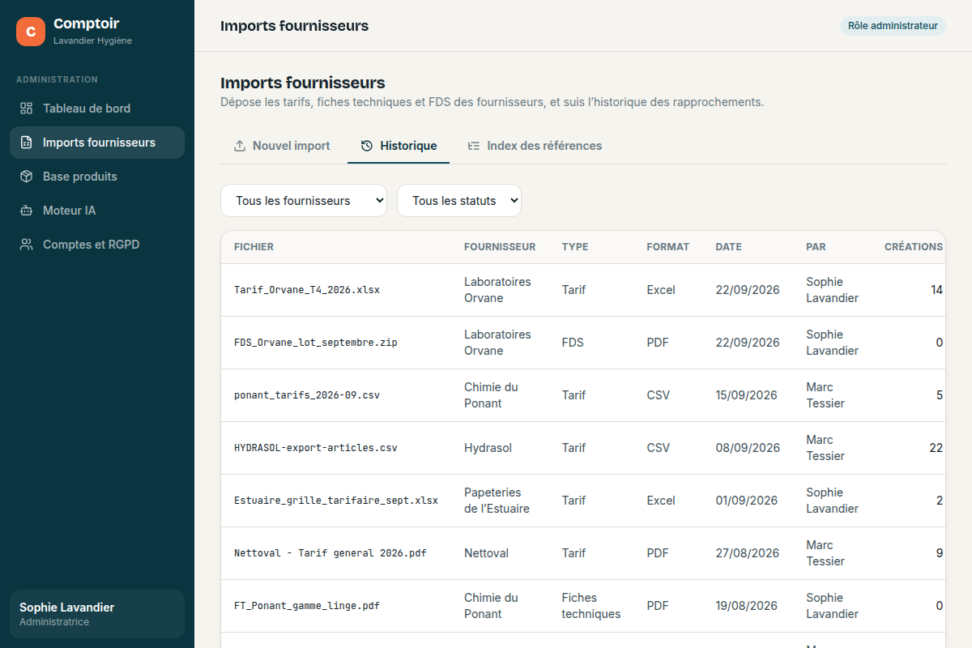Screen dimensions: 972x648
Task: Click the orange Comptoir logo icon
Action: (31, 32)
